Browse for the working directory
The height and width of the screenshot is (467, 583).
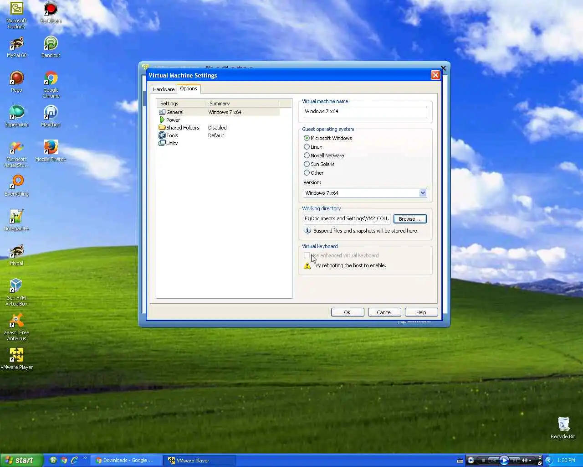410,219
